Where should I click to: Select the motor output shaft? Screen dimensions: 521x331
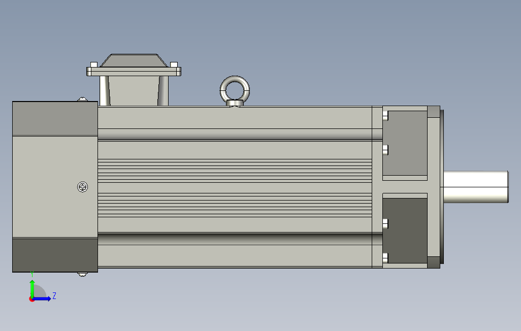click(x=476, y=187)
